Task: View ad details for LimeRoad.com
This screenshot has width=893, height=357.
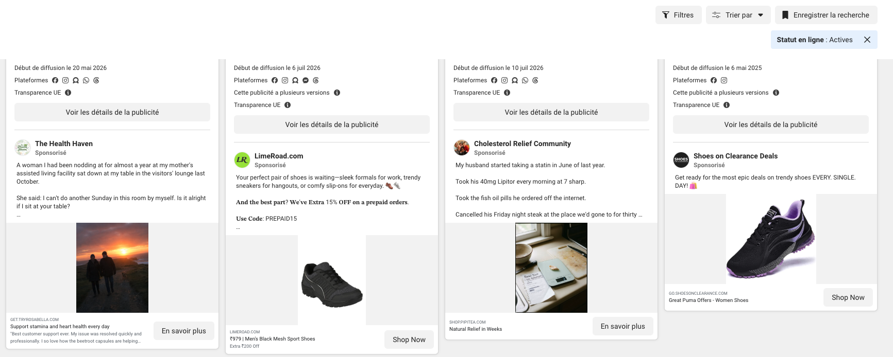Action: pos(332,124)
